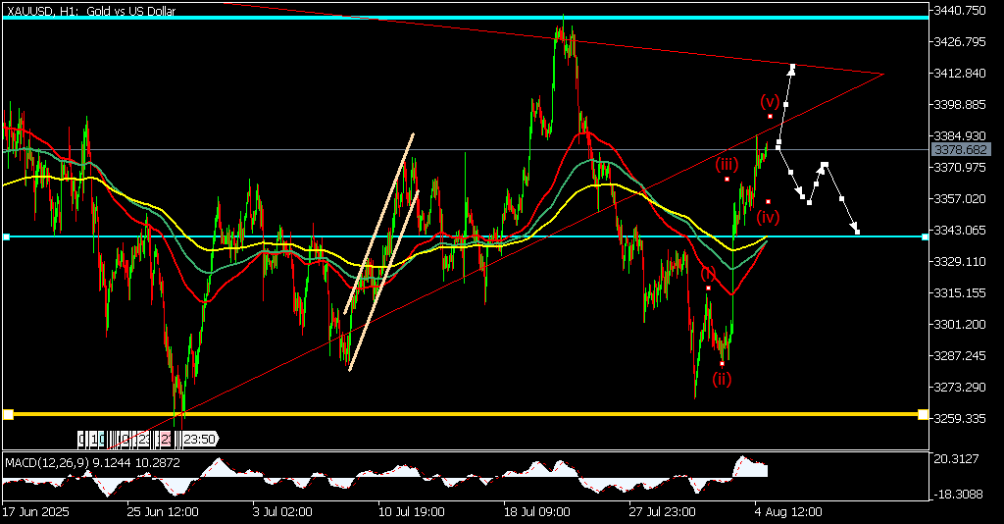The width and height of the screenshot is (1004, 524).
Task: Click the 3370.975 price scale label
Action: tap(960, 167)
